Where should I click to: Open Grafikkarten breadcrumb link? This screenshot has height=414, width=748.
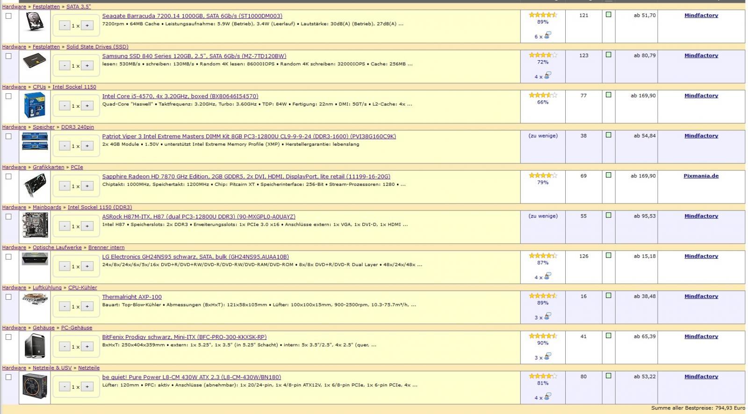(x=49, y=167)
